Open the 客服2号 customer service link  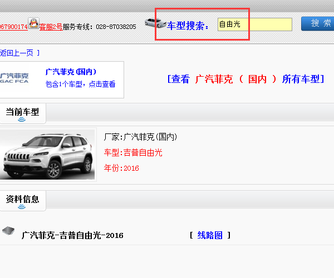pyautogui.click(x=51, y=27)
